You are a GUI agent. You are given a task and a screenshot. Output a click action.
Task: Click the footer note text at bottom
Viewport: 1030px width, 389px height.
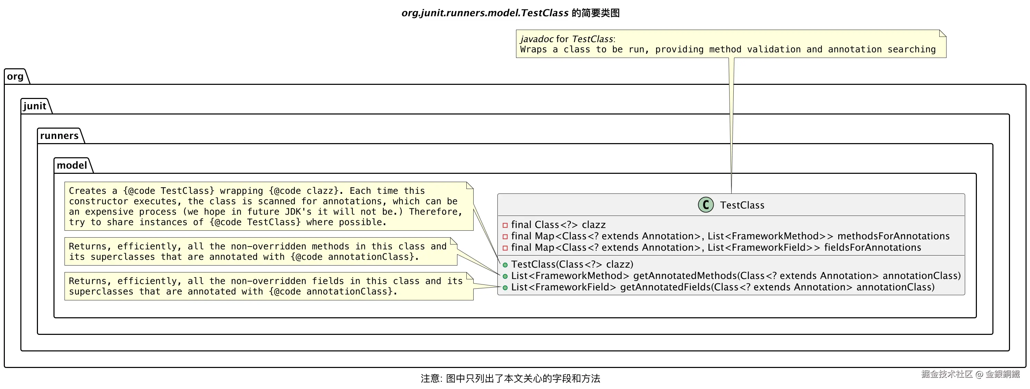point(510,378)
